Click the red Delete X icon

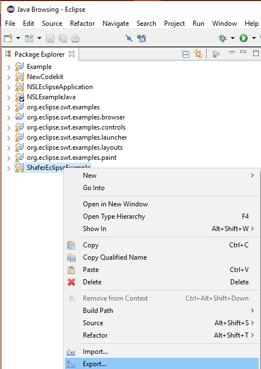click(71, 282)
